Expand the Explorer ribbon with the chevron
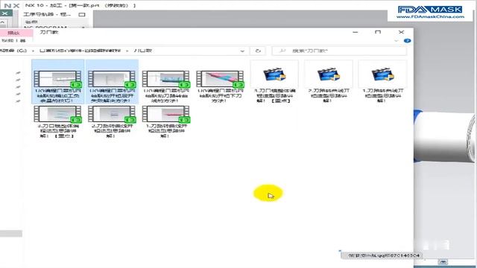Screen dimensions: 477x268 (x=396, y=41)
